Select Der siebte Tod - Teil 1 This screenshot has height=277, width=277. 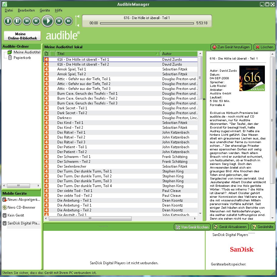click(120, 191)
